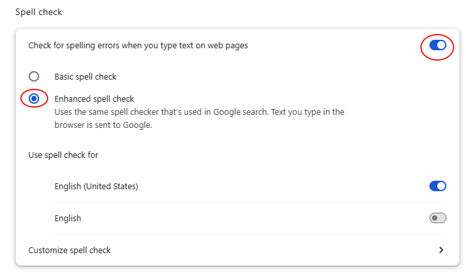Click the knob of the main spell check toggle
Screen dimensions: 466x276
coord(442,46)
